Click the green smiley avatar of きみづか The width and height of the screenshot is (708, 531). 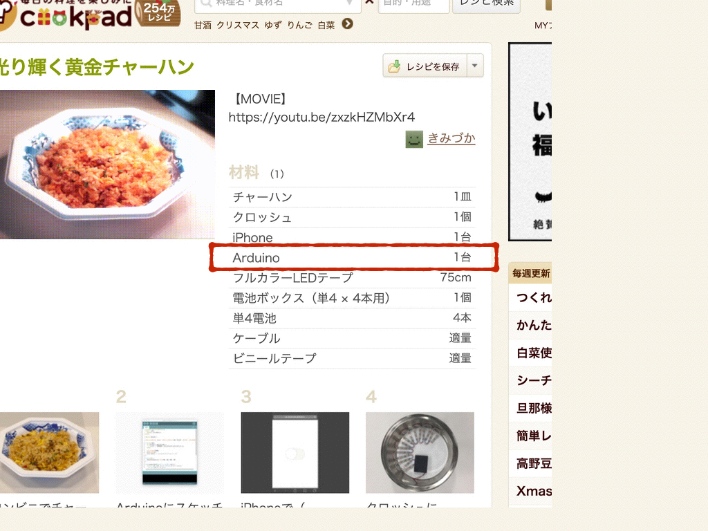click(414, 139)
